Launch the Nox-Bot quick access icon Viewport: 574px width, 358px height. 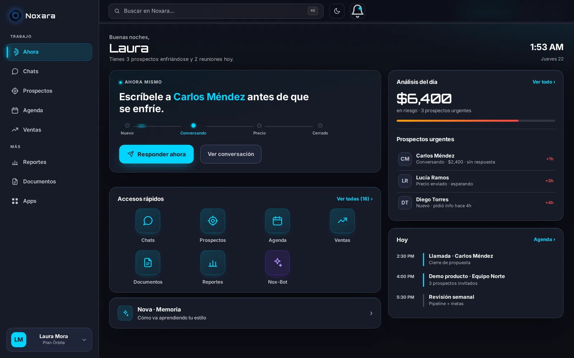pos(277,262)
